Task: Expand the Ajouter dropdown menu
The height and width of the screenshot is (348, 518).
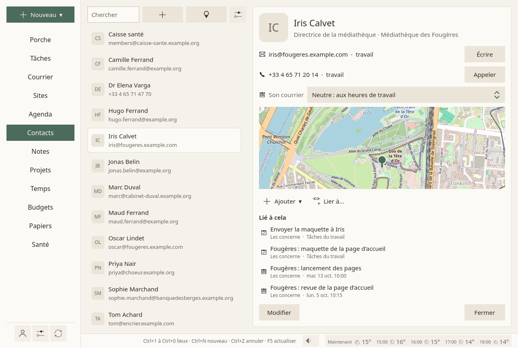Action: (x=282, y=201)
